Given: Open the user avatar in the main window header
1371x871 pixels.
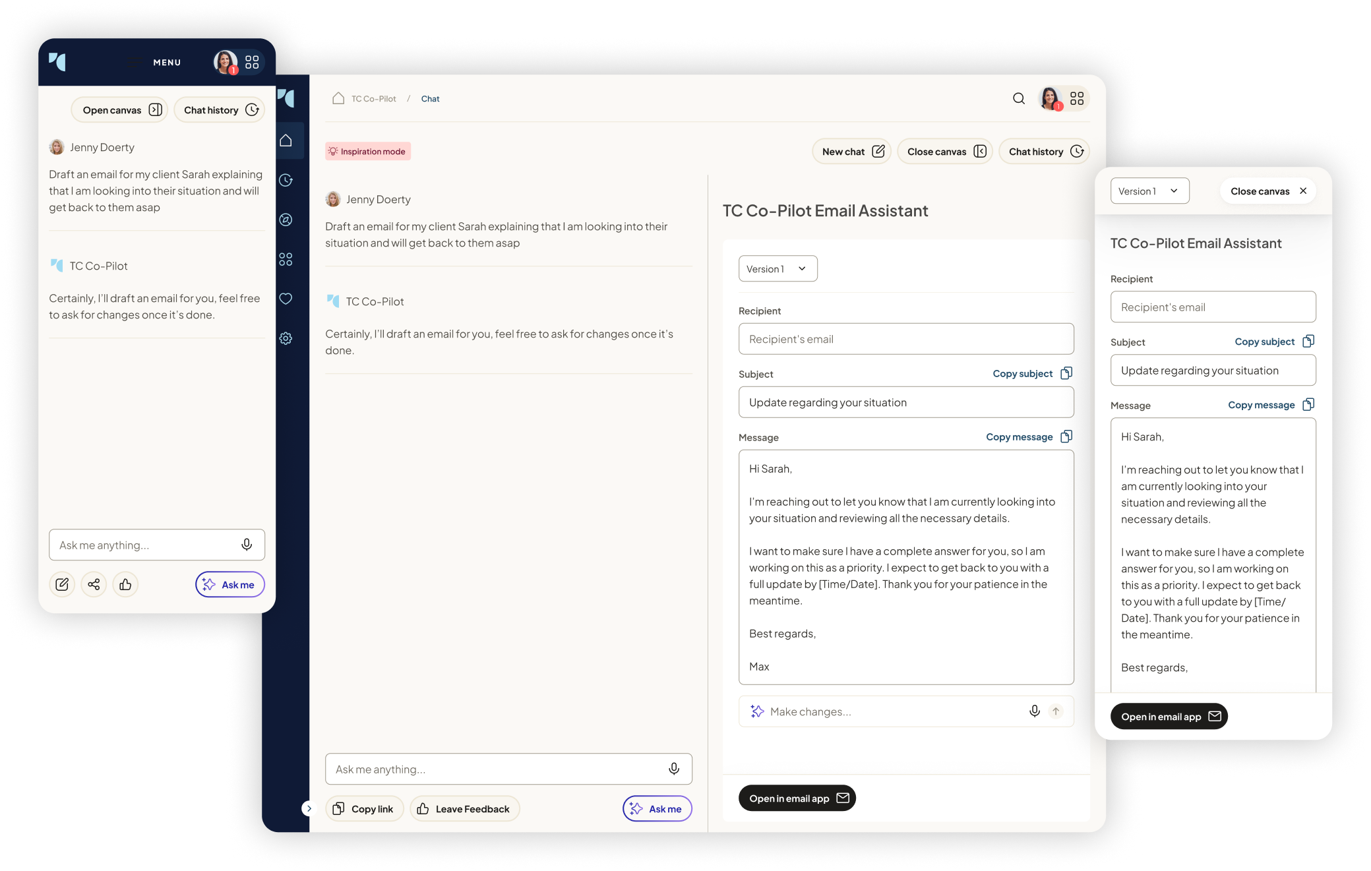Looking at the screenshot, I should click(x=1050, y=98).
